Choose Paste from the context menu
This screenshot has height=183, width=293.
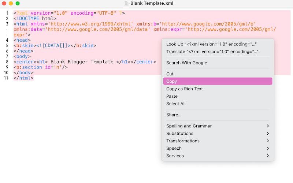click(218, 96)
